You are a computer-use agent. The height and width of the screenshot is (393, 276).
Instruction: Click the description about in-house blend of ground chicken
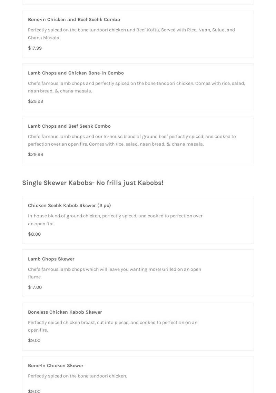115,219
